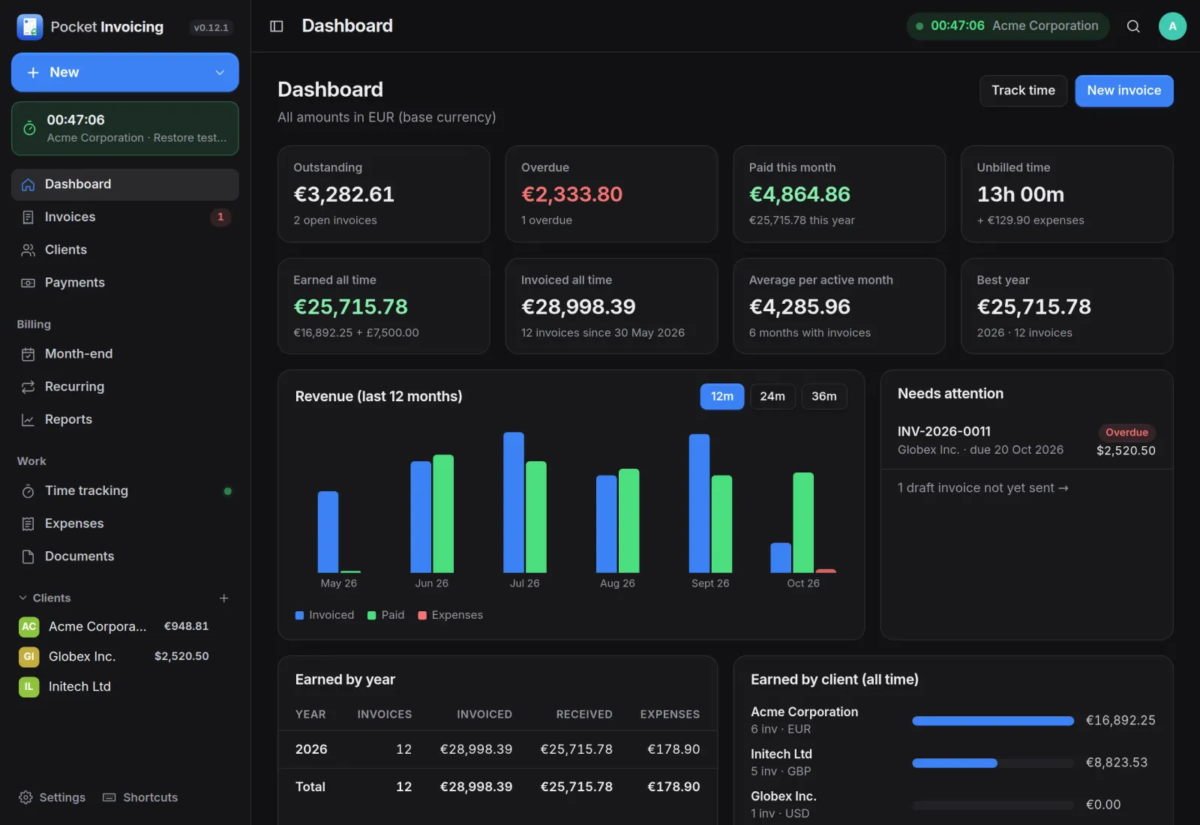Open Expenses under Work
Screen dimensions: 1200x825
124,523
